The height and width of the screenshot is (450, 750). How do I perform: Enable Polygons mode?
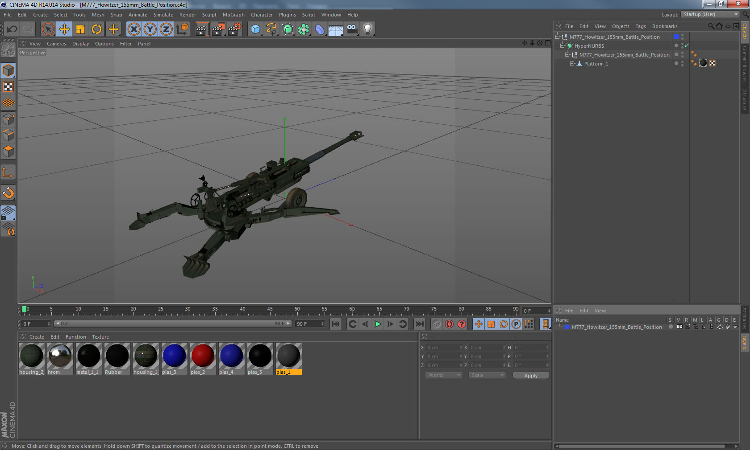[8, 151]
